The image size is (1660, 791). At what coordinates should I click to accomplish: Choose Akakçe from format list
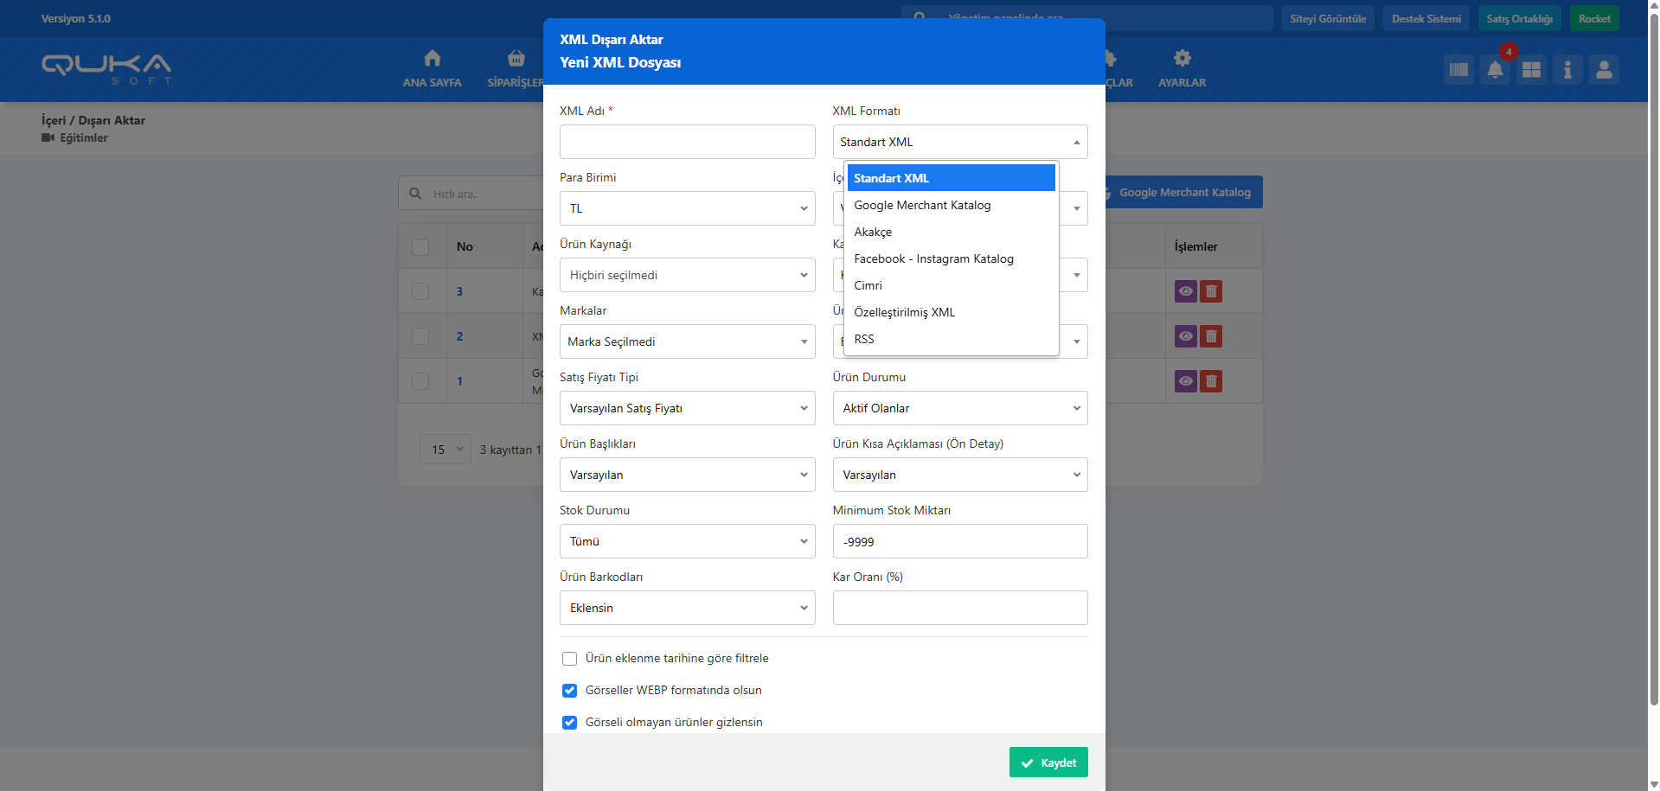tap(873, 232)
